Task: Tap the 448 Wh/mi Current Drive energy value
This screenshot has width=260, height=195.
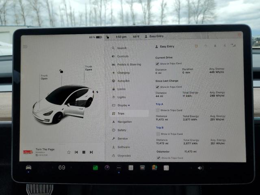Action: point(217,72)
